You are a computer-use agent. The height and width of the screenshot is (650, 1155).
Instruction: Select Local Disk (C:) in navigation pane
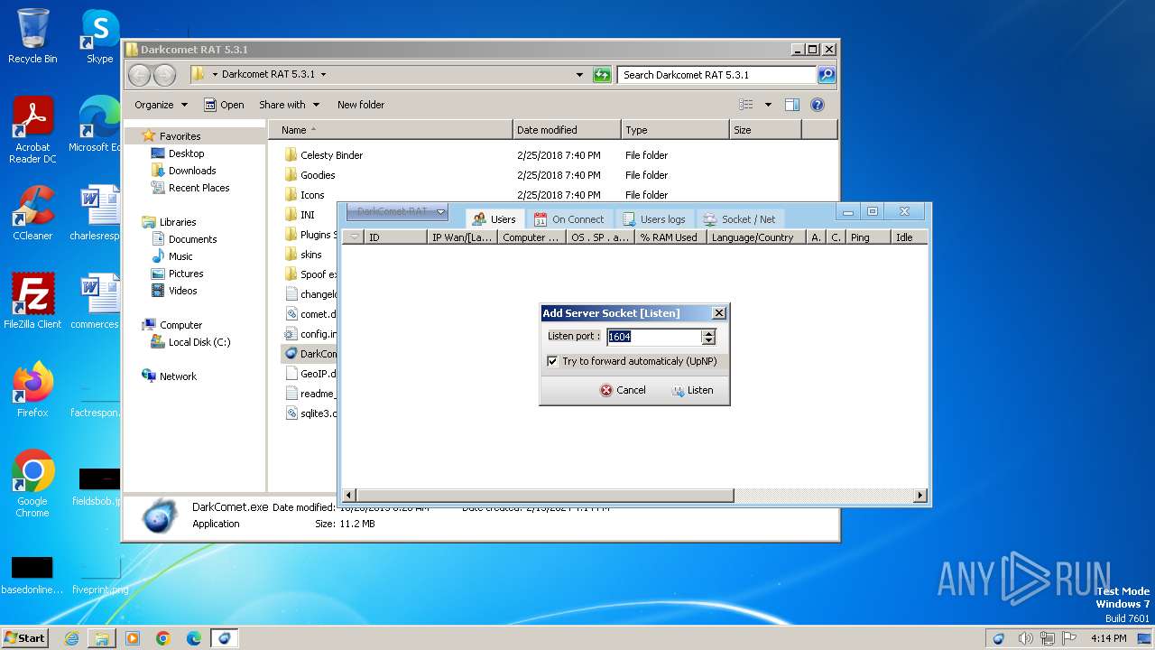point(189,342)
